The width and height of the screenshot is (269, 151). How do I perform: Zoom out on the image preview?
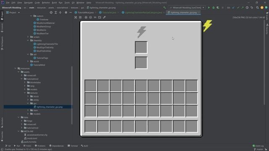[x=91, y=17]
